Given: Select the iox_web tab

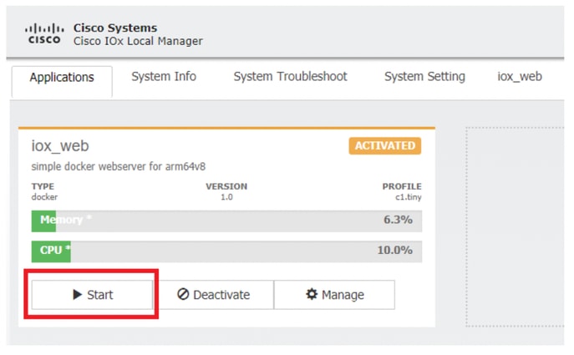Looking at the screenshot, I should (x=520, y=77).
